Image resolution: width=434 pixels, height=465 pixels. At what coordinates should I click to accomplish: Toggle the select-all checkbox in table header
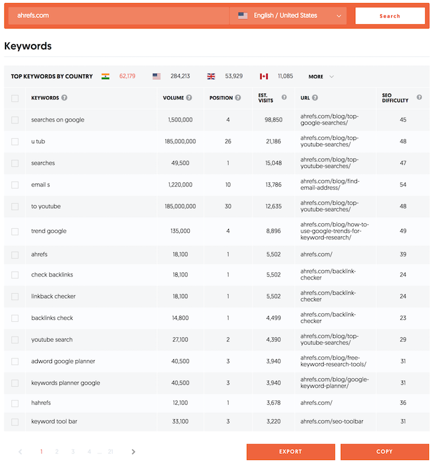[x=15, y=98]
